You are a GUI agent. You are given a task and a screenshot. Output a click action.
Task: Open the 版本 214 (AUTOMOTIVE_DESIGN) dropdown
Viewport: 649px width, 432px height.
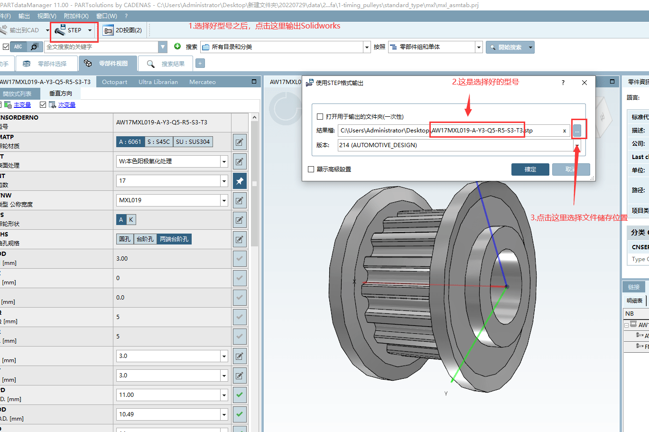pyautogui.click(x=577, y=145)
